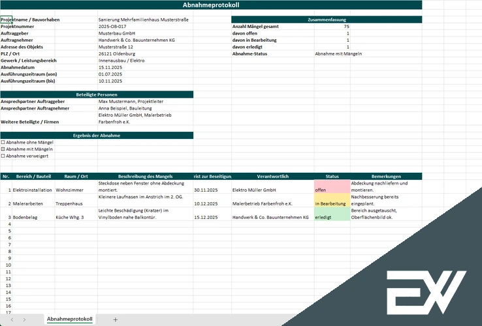Screen dimensions: 482x326
Task: Open the Abnahmeprotokoll sheet tab
Action: click(x=69, y=319)
